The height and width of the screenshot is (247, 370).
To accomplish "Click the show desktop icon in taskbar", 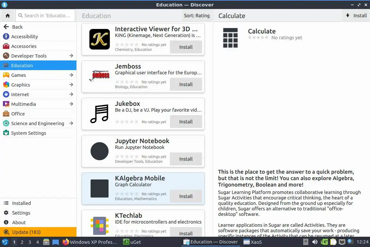I will tap(56, 242).
